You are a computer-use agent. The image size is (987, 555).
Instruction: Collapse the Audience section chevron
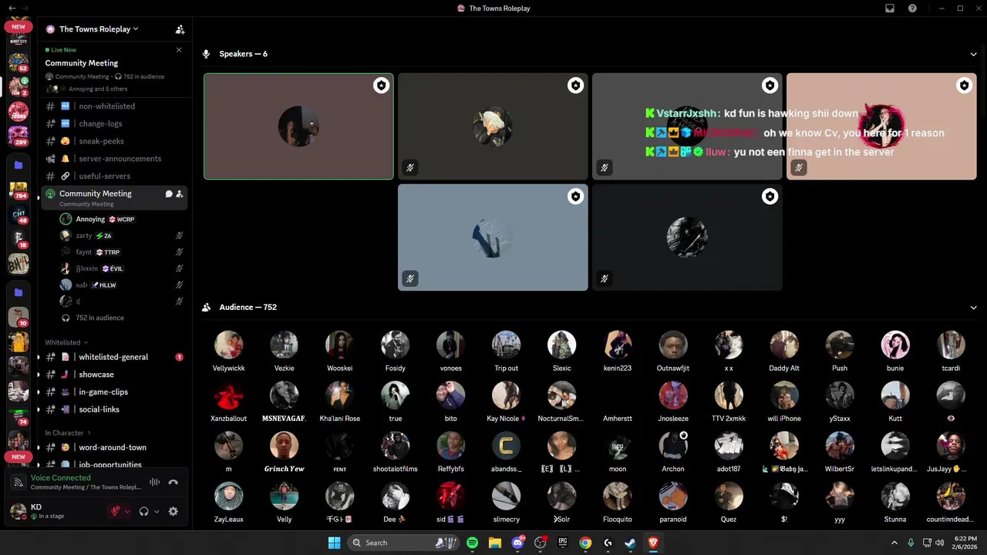[973, 308]
